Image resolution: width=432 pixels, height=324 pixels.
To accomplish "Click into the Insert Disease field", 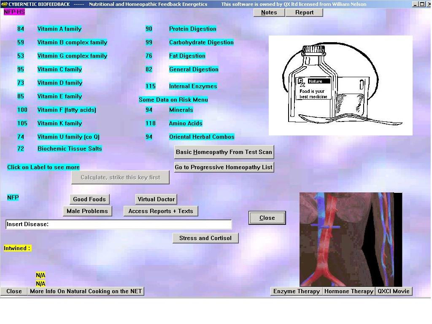I will (x=119, y=224).
